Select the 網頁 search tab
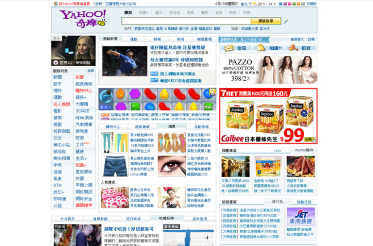Viewport: 373px width, 246px height. (x=128, y=12)
